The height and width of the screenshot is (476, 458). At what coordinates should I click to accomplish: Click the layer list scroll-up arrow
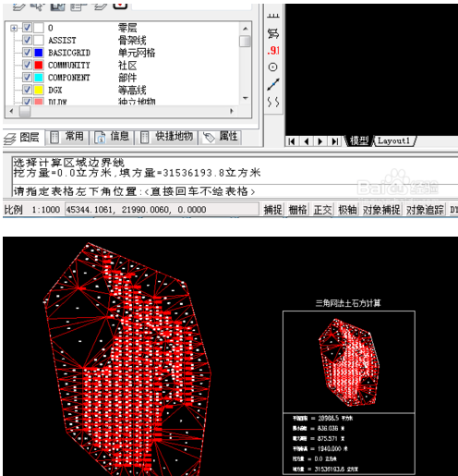[245, 29]
